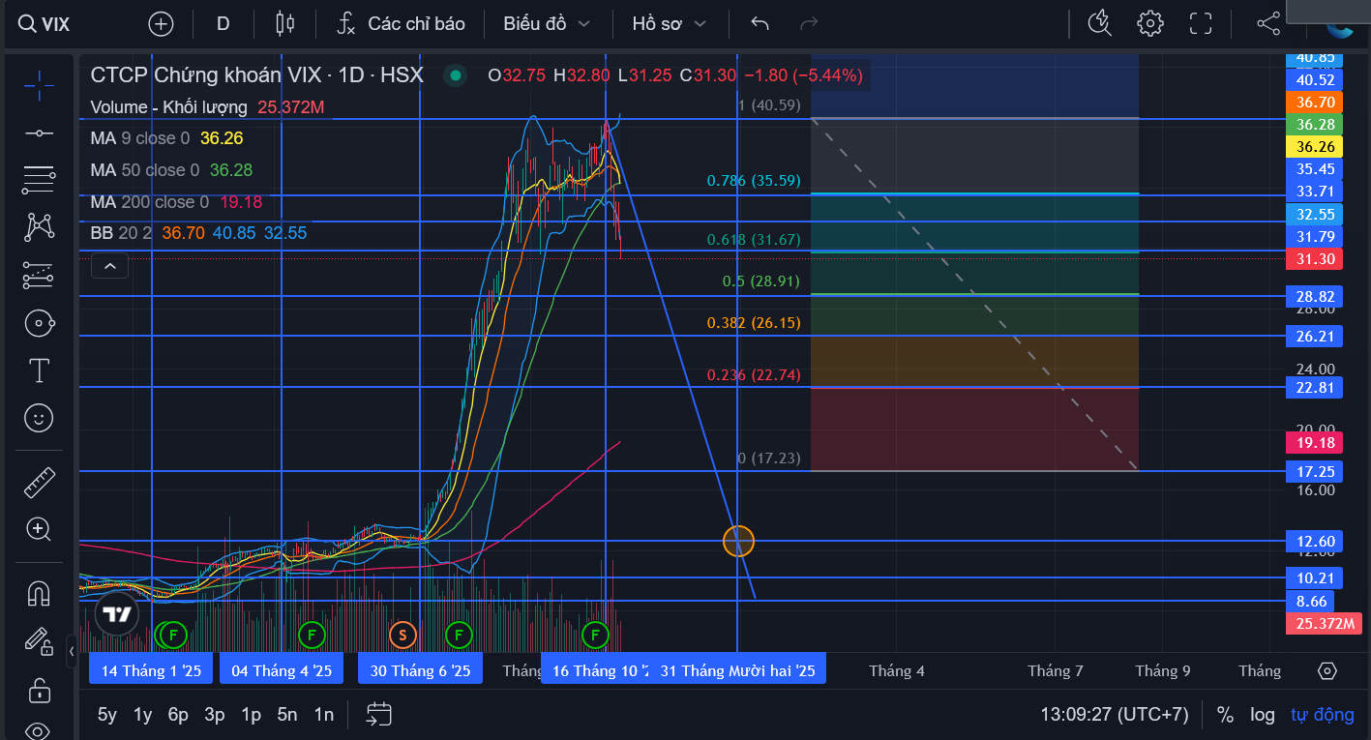Collapse the indicator legend with the chevron

[109, 265]
